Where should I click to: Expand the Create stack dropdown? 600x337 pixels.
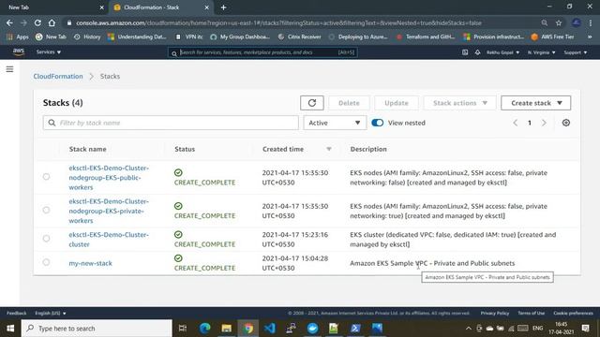point(535,103)
